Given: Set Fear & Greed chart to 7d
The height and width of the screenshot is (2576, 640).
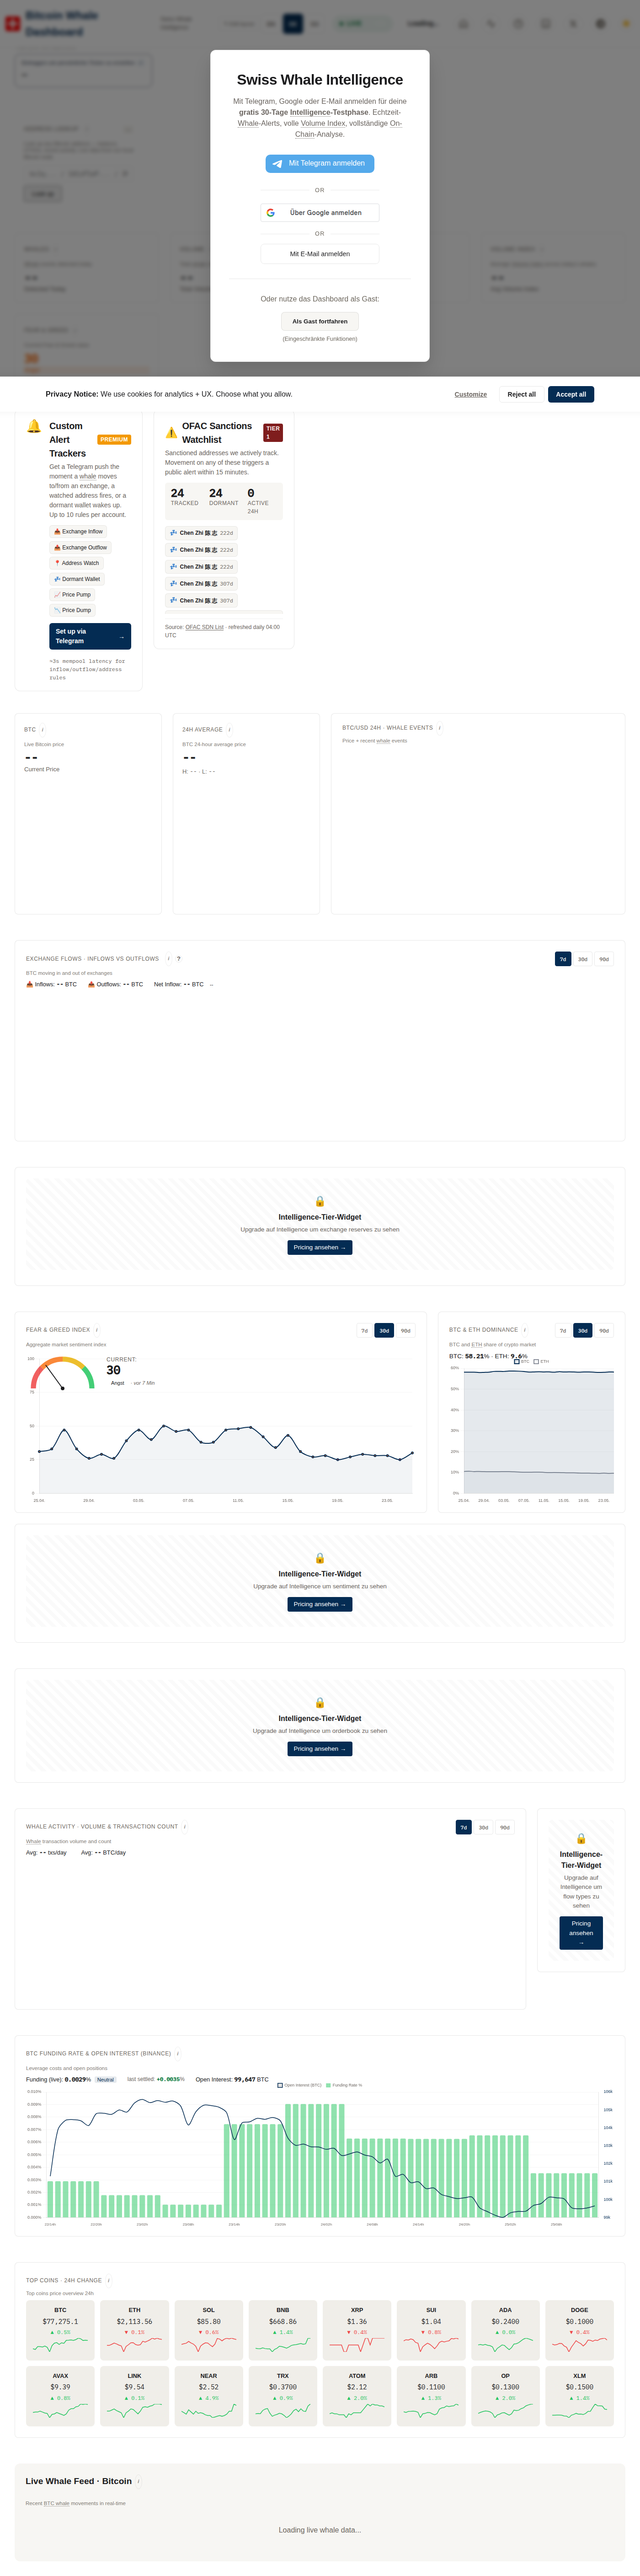Looking at the screenshot, I should click(x=364, y=1331).
